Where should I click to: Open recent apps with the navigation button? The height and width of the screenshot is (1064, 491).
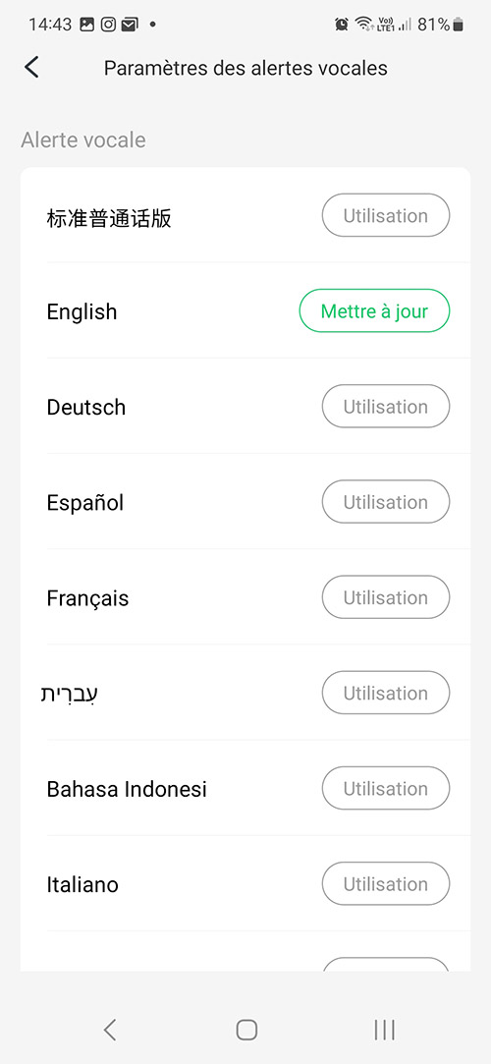(385, 1030)
